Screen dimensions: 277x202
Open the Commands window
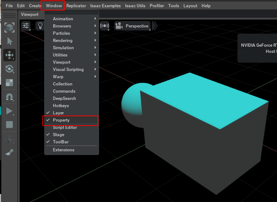tap(71, 91)
